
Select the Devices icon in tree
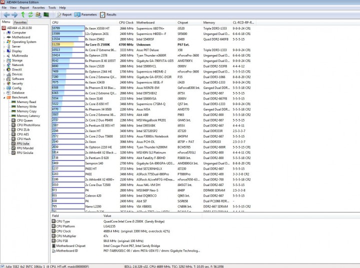coord(9,74)
